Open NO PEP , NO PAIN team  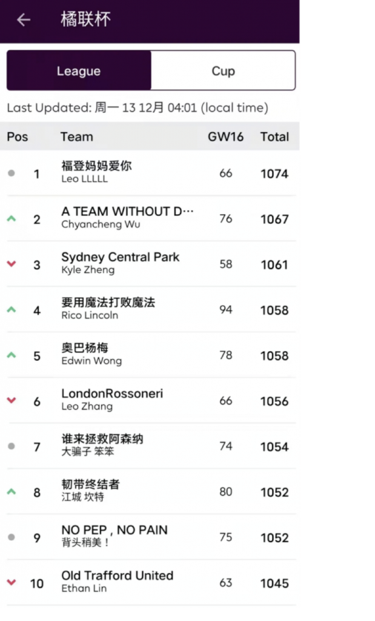[114, 530]
